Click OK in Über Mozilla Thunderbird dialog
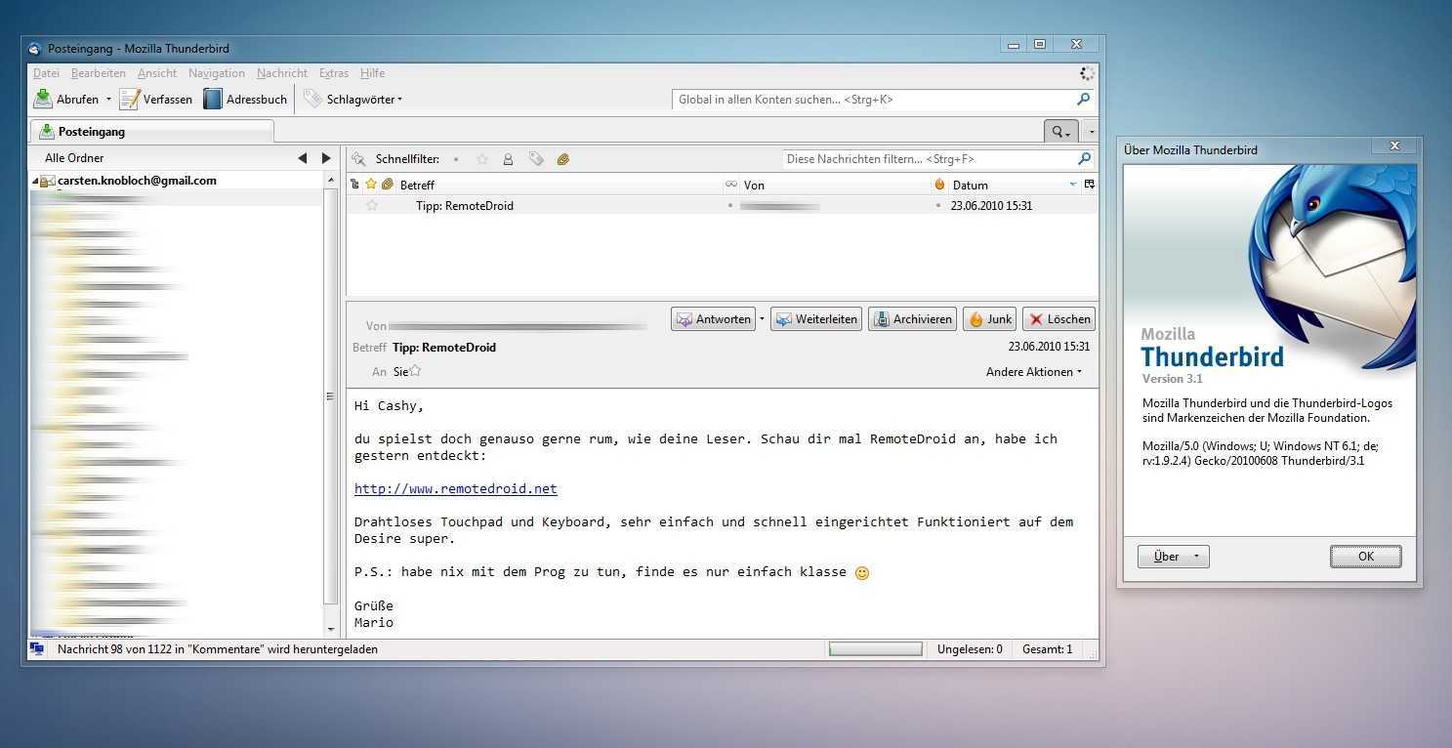Viewport: 1452px width, 748px height. (1365, 557)
